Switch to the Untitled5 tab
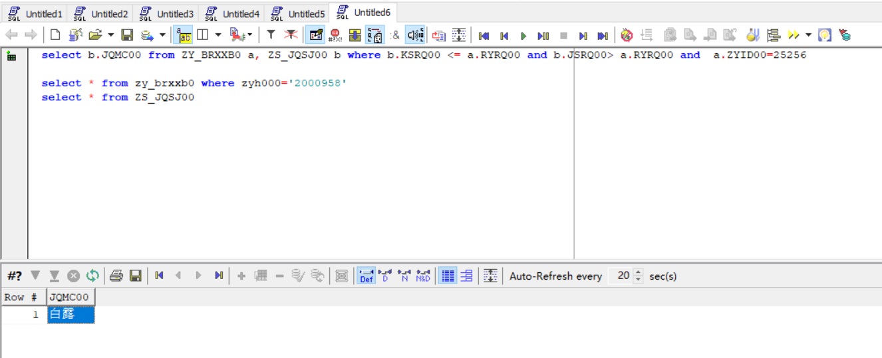Image resolution: width=882 pixels, height=358 pixels. (x=297, y=13)
